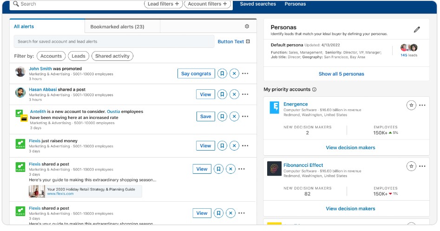This screenshot has height=231, width=440.
Task: Open more options for Fibonancci Effect account
Action: coord(422,166)
